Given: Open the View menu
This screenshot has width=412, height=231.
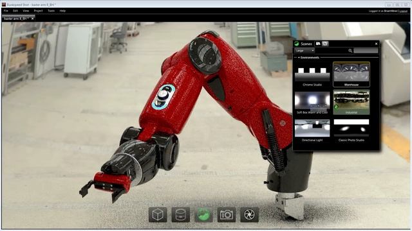Looking at the screenshot, I should point(26,11).
